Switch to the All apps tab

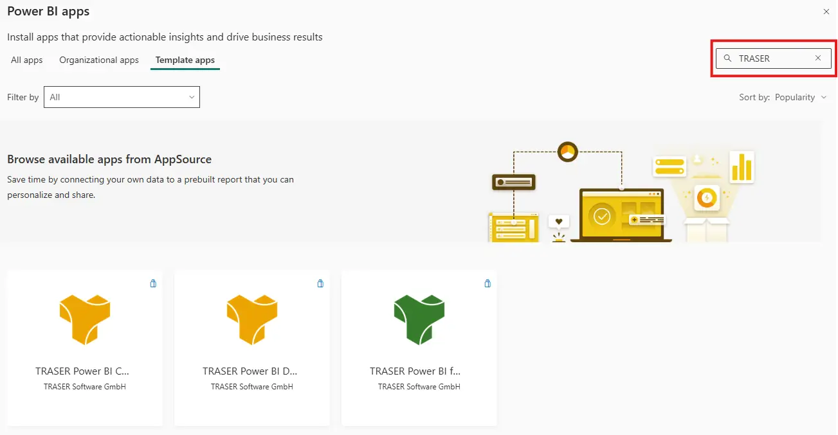(x=27, y=60)
